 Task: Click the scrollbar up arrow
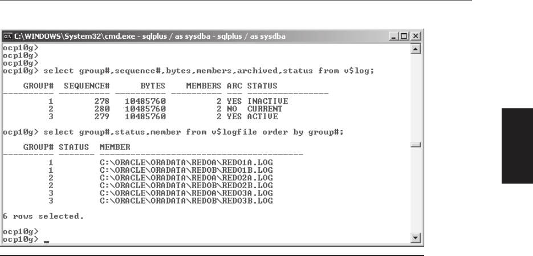[416, 49]
